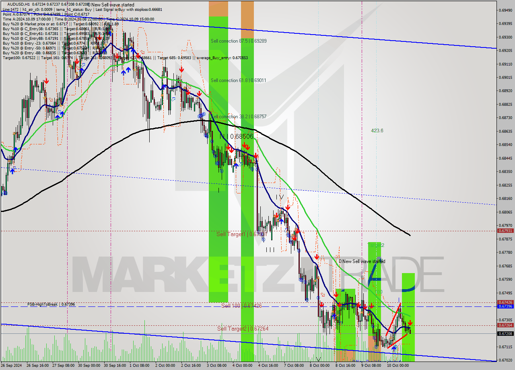
Task: Select the 0.68160 price axis value
Action: [505, 199]
